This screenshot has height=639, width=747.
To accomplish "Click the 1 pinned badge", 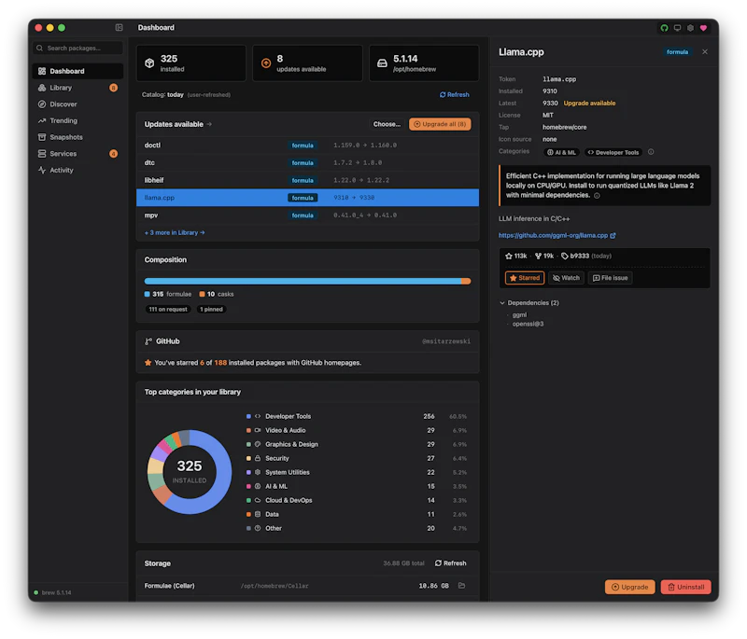I will pyautogui.click(x=212, y=310).
